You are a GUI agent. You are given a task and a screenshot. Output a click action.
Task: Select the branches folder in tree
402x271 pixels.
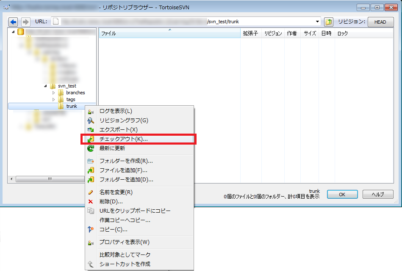[75, 93]
